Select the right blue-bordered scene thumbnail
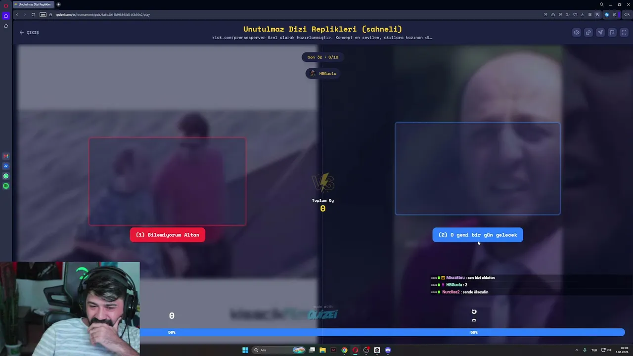 [x=478, y=169]
